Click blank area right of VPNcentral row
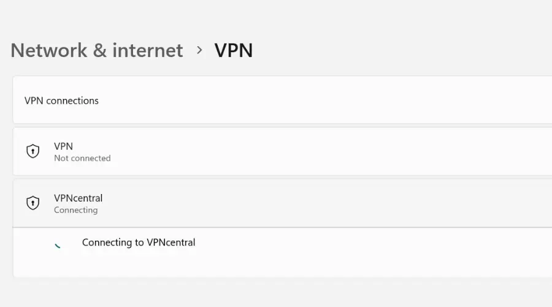This screenshot has width=552, height=307. [317, 203]
